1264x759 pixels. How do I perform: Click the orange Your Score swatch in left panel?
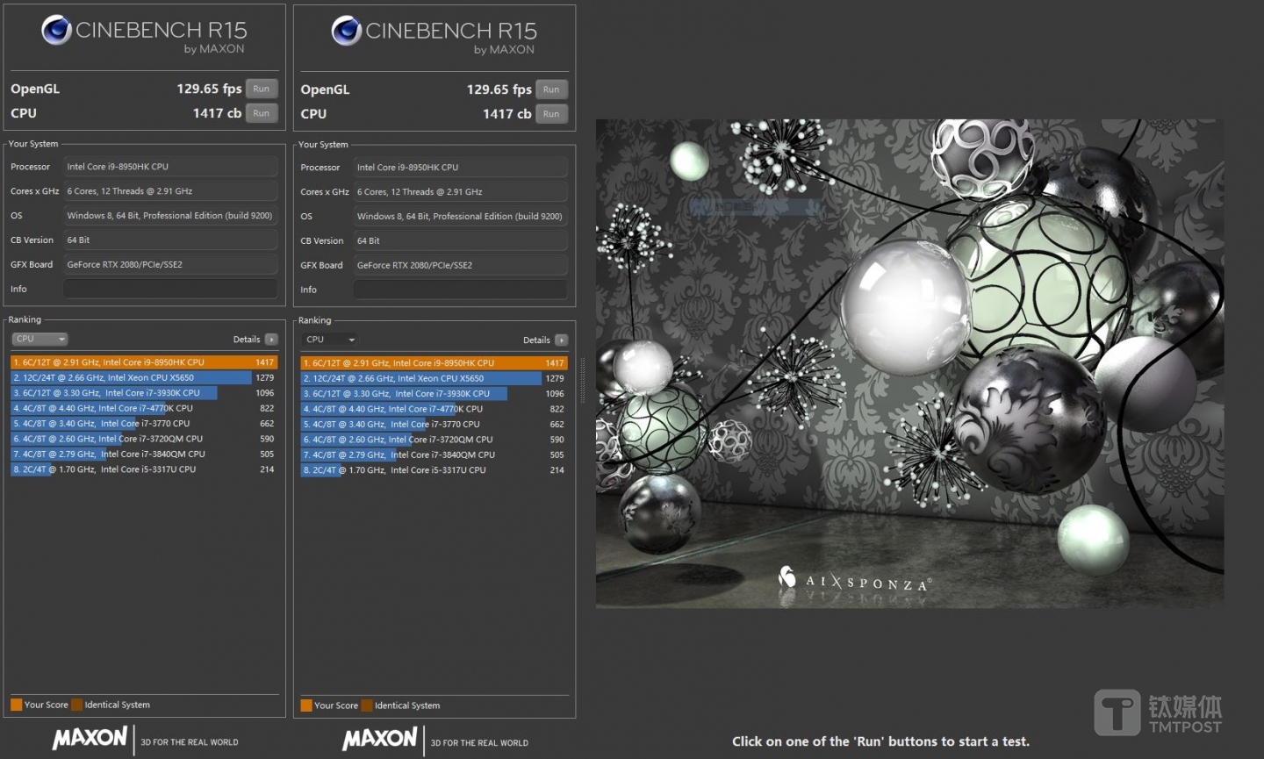17,705
